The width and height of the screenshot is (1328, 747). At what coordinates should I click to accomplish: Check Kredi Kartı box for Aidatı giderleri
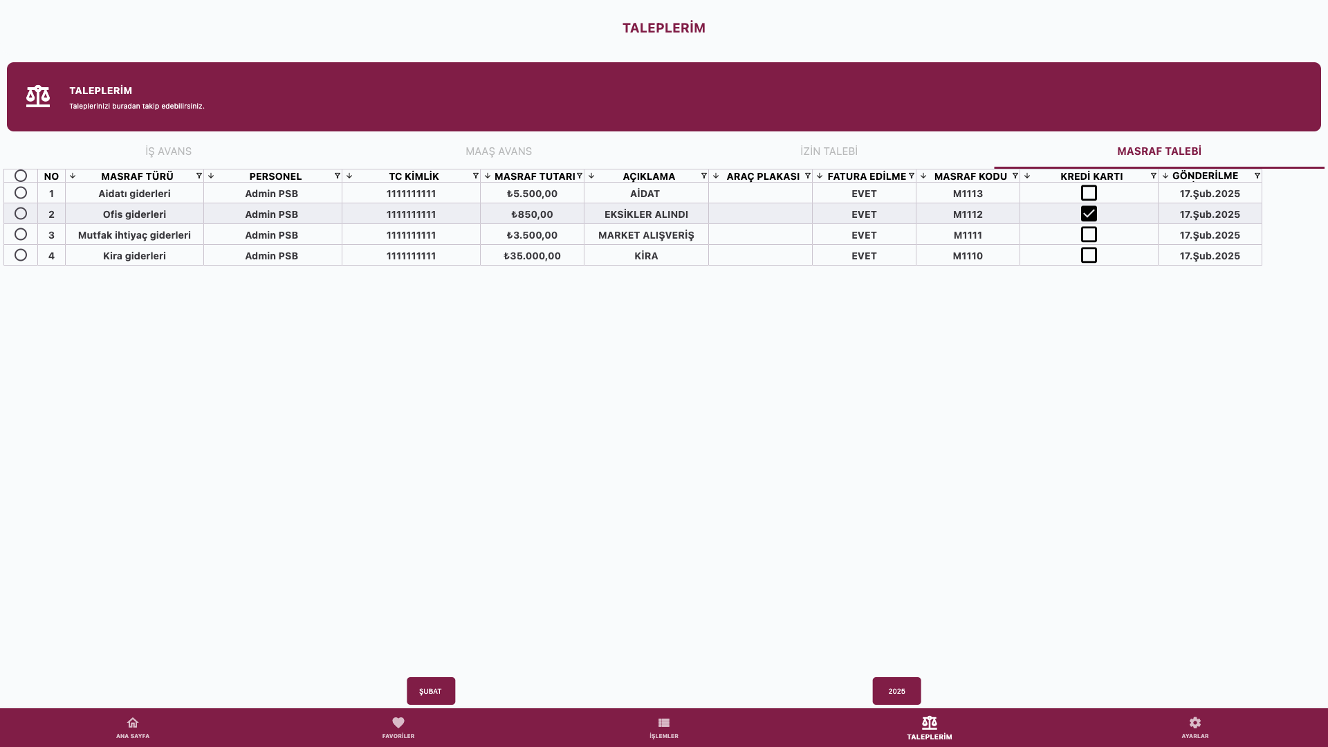click(1089, 193)
